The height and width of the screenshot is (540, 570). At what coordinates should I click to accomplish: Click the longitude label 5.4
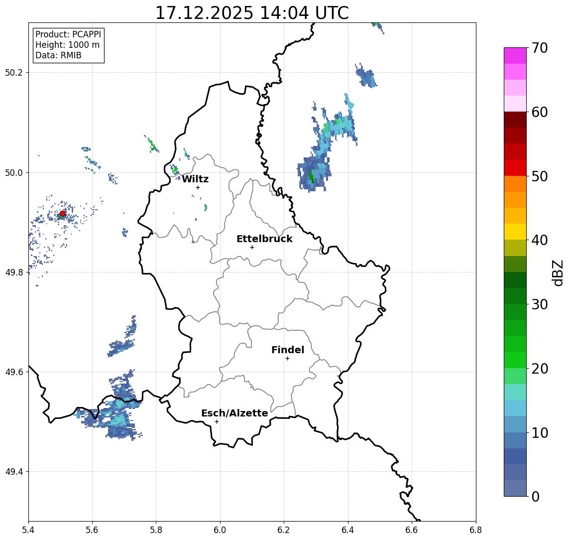tap(28, 530)
